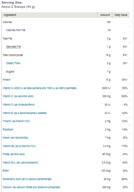Open Folate (as folic acid) link
Image resolution: width=134 pixels, height=192 pixels.
coord(14,154)
